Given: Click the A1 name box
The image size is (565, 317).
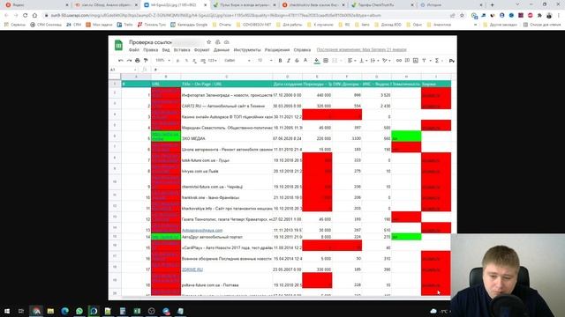Looking at the screenshot, I should (123, 70).
